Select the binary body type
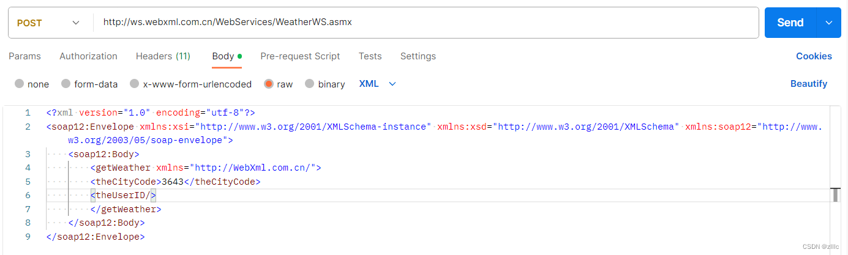Viewport: 848px width, 255px height. point(325,84)
